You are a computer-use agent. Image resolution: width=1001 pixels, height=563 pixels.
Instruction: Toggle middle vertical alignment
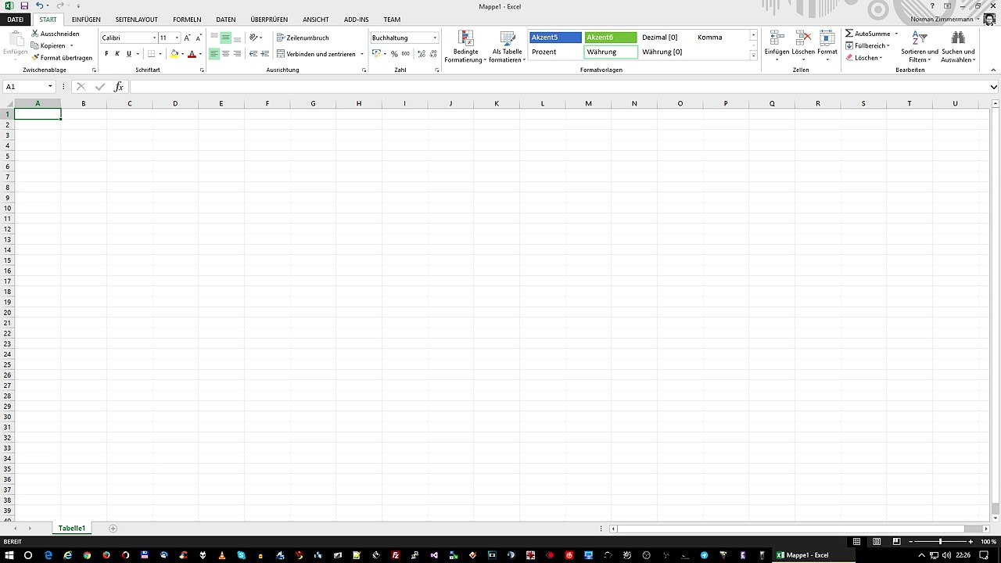(225, 38)
